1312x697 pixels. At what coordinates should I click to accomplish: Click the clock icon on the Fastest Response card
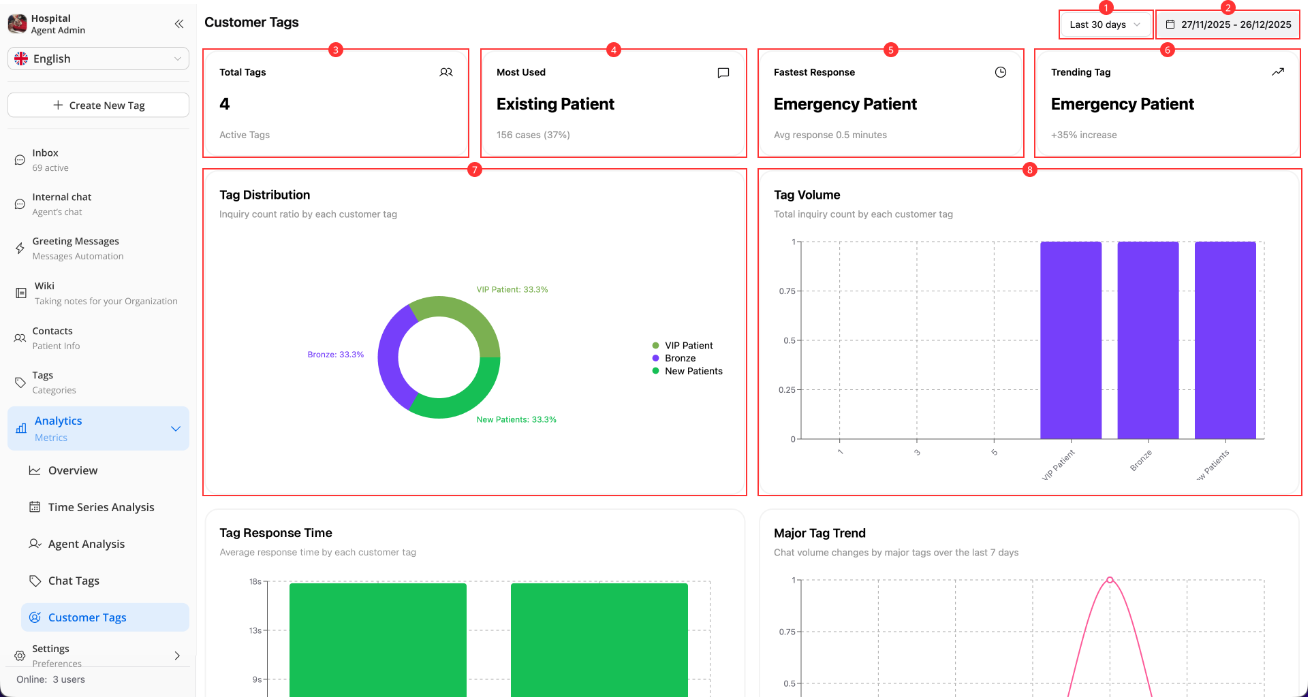pyautogui.click(x=1000, y=71)
